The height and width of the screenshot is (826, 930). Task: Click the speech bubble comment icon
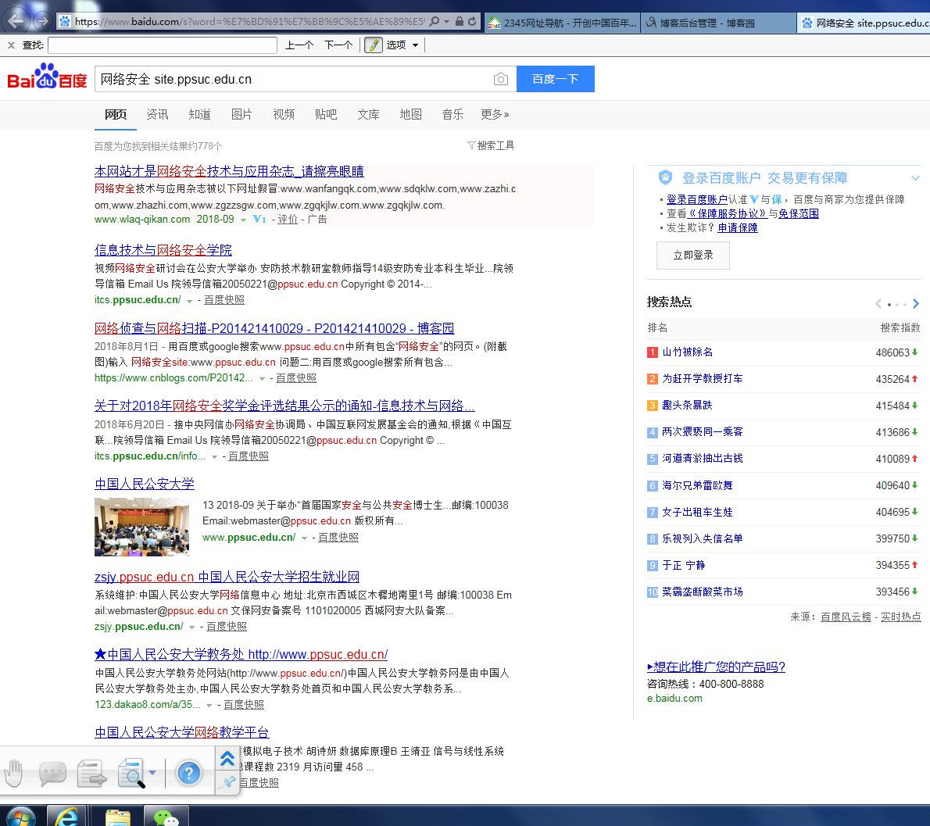click(x=52, y=774)
